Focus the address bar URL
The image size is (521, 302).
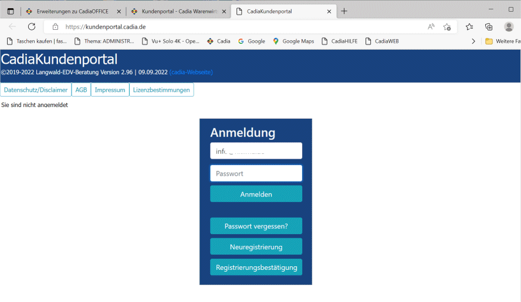106,27
